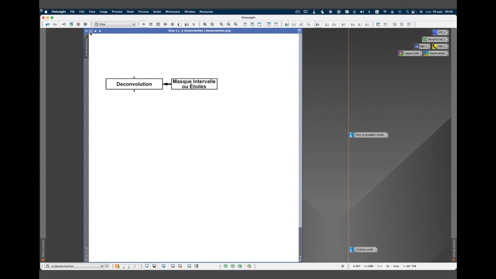
Task: Open the Process menu
Action: pos(143,12)
